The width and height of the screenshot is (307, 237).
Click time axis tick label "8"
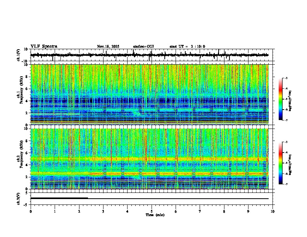click(224, 211)
